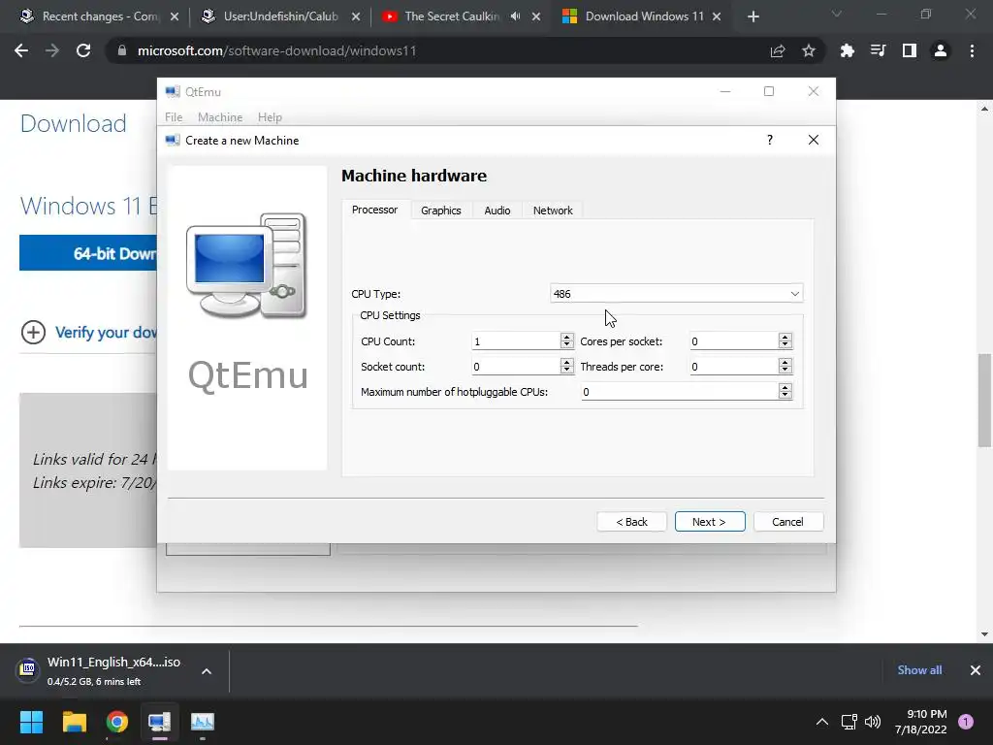This screenshot has height=745, width=993.
Task: Toggle Chrome side panel icon
Action: pyautogui.click(x=910, y=50)
